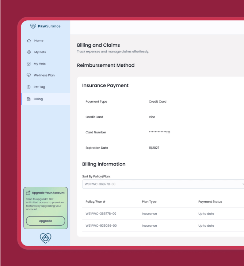244x266 pixels.
Task: Click the Billing and Claims heading
Action: pos(99,45)
